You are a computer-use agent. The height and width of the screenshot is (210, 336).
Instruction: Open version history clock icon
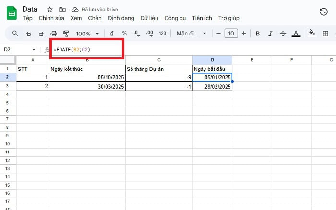tap(324, 12)
